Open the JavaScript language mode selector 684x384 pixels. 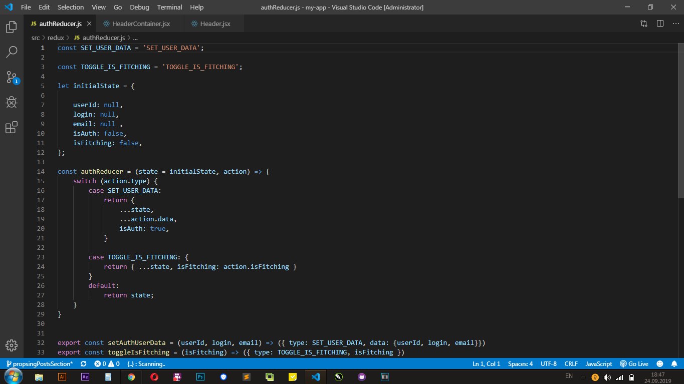pos(599,364)
